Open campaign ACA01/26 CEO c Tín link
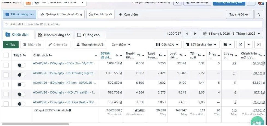This screenshot has width=267, height=126. [63, 63]
